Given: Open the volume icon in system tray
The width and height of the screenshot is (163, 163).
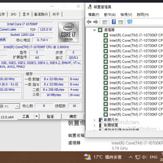Looking at the screenshot, I should 144,157.
